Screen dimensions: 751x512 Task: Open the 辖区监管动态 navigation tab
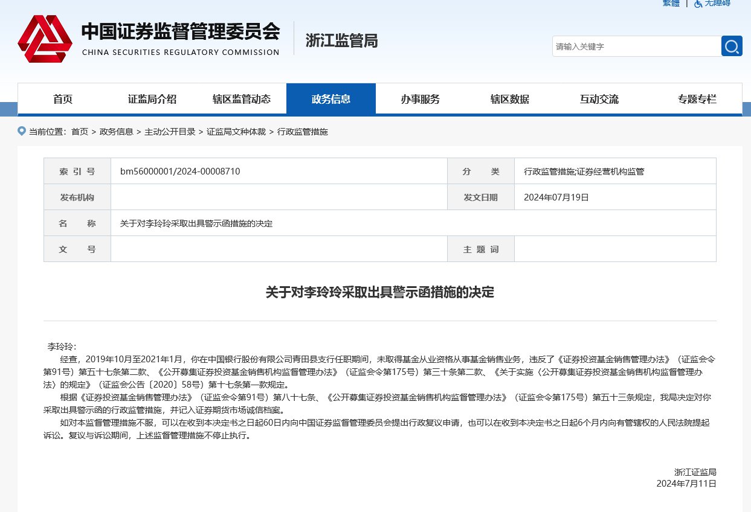[242, 99]
